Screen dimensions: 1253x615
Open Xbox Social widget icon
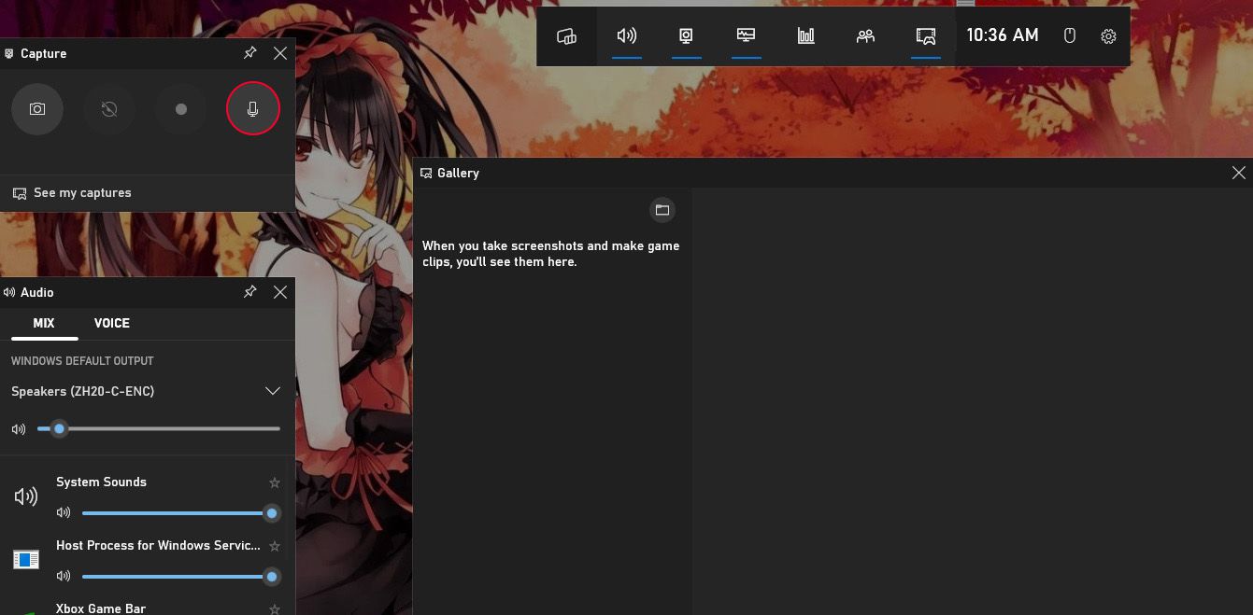(x=865, y=36)
